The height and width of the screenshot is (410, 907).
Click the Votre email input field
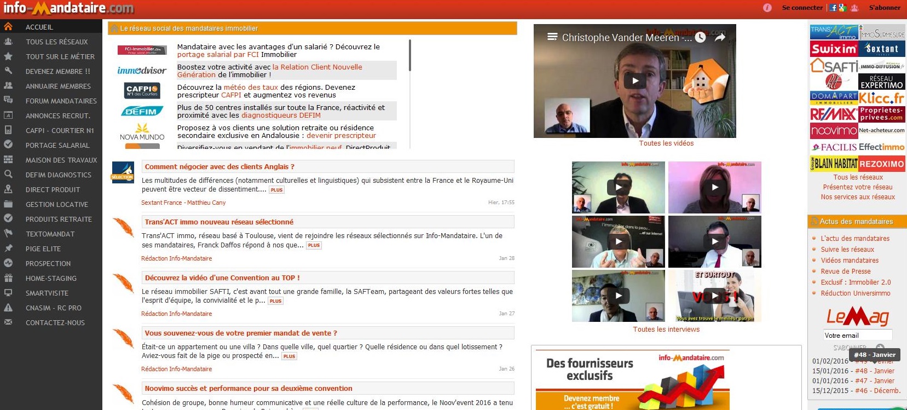point(857,335)
